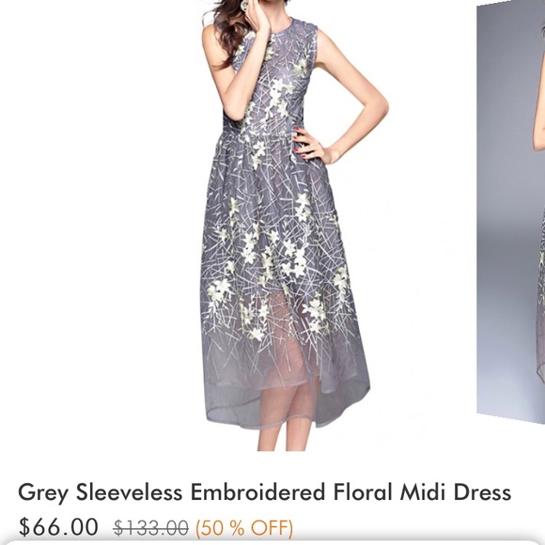Click the $66.00 sale price
The image size is (545, 545).
click(58, 527)
